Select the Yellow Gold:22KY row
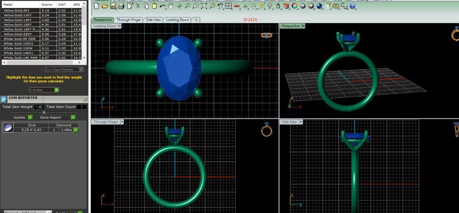The width and height of the screenshot is (459, 213). [43, 34]
